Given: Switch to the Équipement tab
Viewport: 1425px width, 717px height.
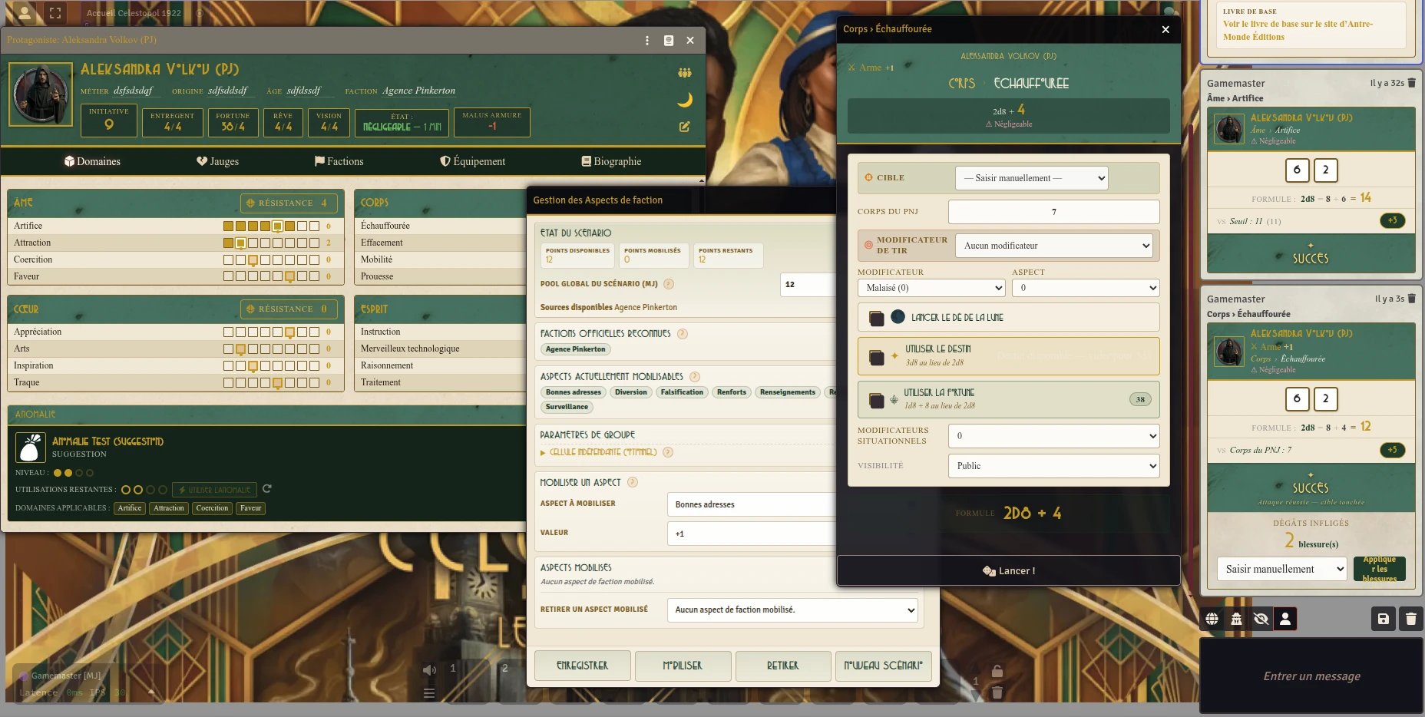Looking at the screenshot, I should (x=472, y=161).
